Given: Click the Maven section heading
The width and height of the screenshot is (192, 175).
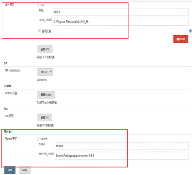Looking at the screenshot, I should point(8,132).
